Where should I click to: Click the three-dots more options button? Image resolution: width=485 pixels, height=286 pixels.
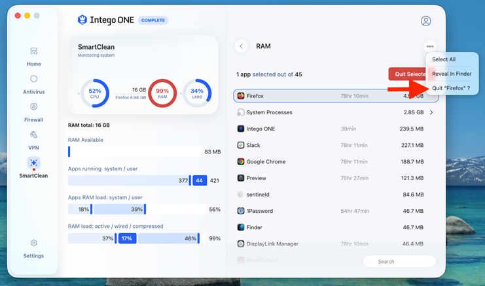(430, 46)
